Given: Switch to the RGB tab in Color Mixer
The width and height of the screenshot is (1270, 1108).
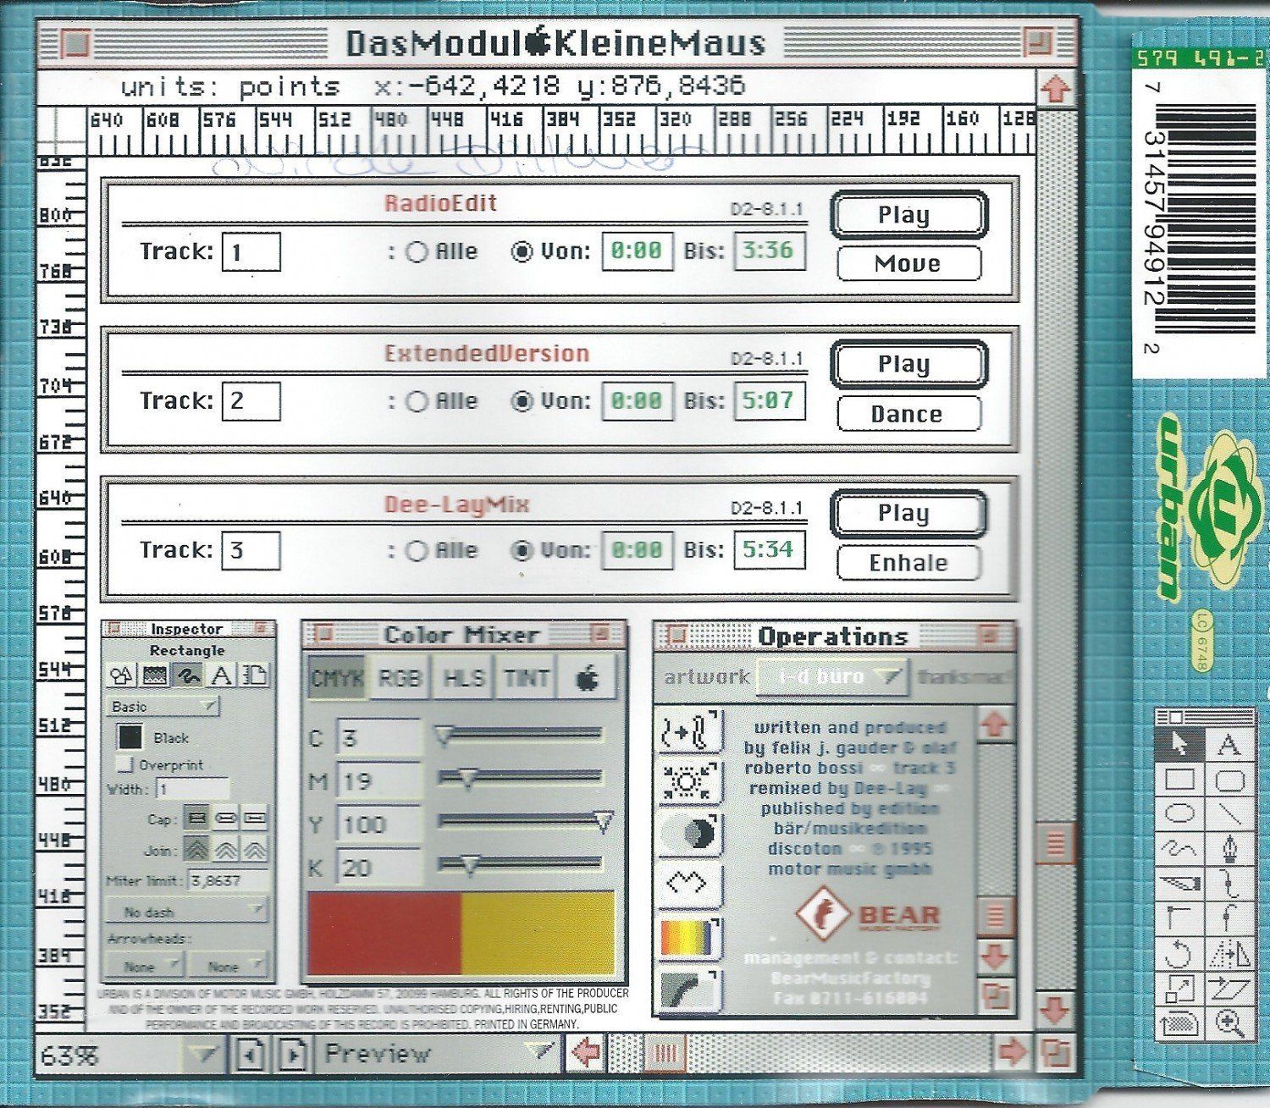Looking at the screenshot, I should 400,678.
